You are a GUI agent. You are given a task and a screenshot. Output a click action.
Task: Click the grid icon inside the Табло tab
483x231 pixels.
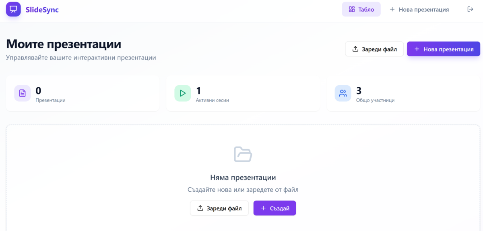[x=352, y=9]
